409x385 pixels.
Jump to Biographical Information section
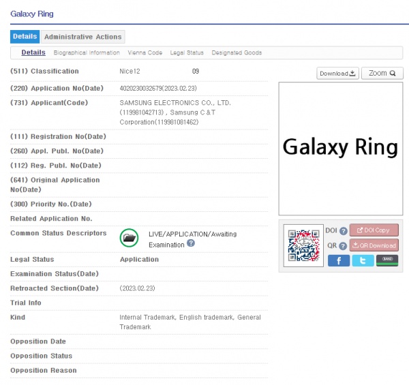click(87, 52)
